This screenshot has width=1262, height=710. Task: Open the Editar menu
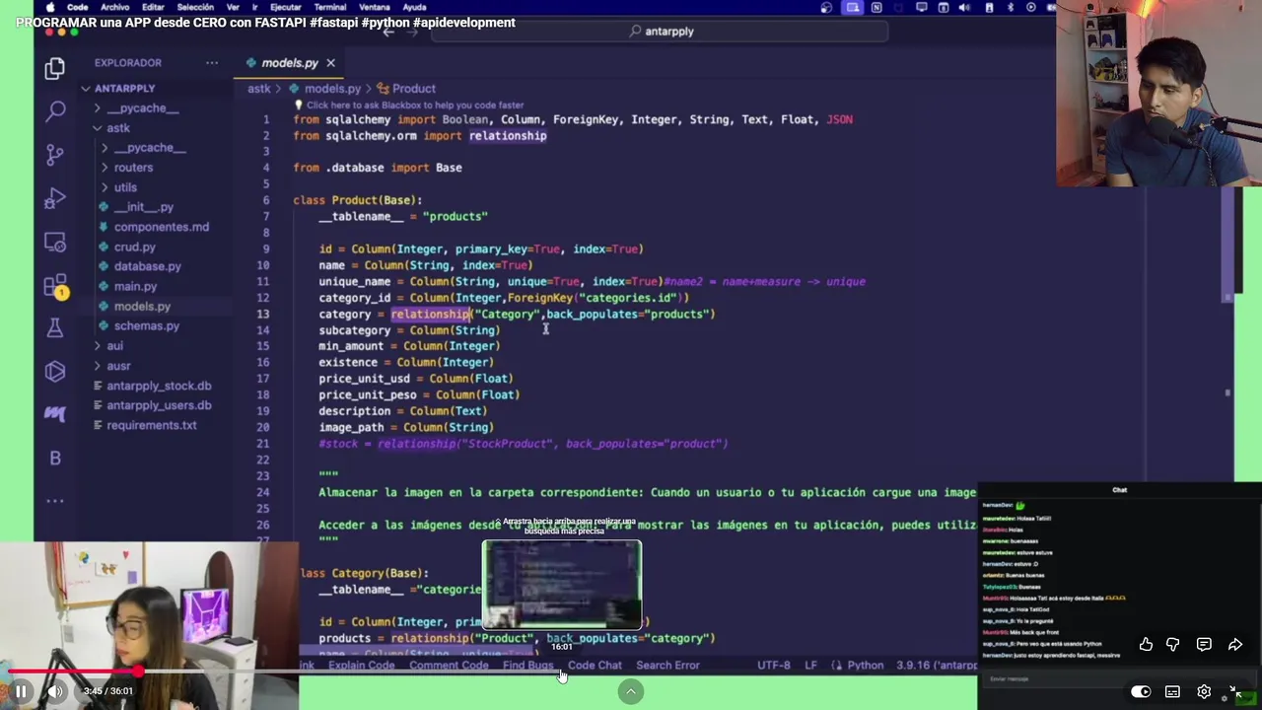(x=153, y=7)
